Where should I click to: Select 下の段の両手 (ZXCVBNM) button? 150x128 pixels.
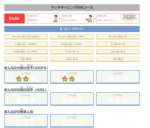tap(26, 52)
